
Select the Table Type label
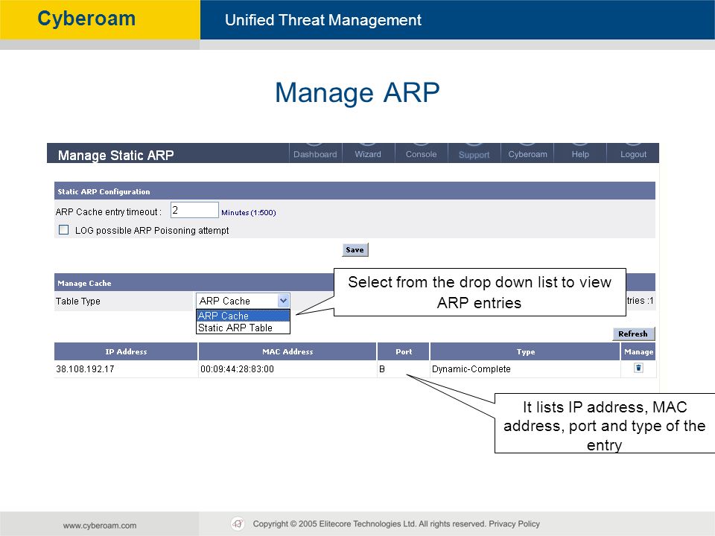pyautogui.click(x=78, y=301)
